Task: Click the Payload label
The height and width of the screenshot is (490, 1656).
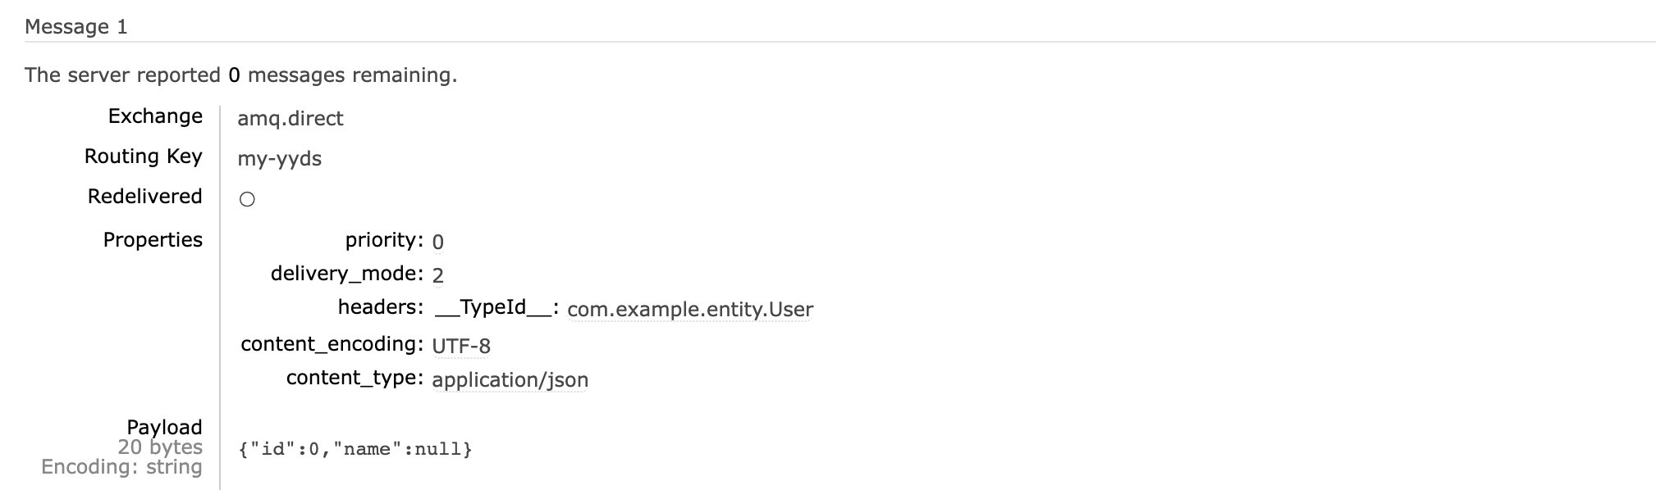Action: [164, 427]
